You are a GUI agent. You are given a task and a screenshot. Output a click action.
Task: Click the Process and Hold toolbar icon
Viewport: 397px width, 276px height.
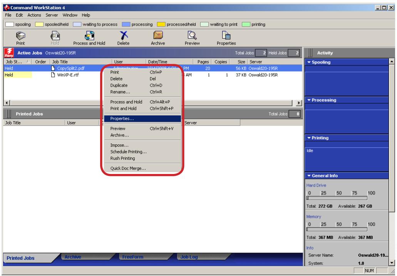pyautogui.click(x=89, y=35)
